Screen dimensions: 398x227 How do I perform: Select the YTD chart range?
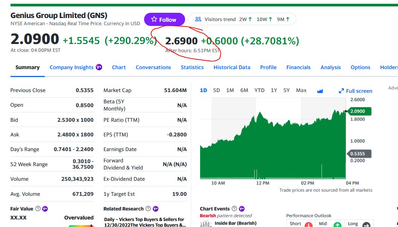point(260,90)
